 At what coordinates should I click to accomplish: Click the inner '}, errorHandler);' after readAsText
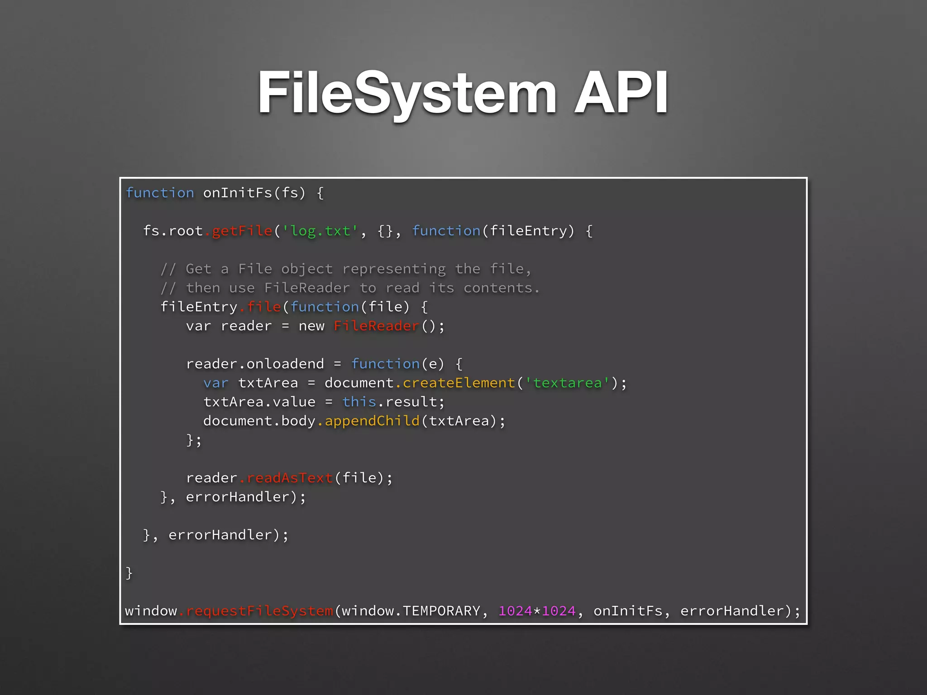tap(234, 497)
